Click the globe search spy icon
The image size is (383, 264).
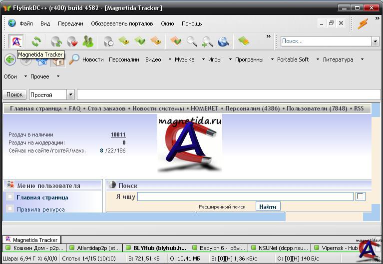point(223,41)
